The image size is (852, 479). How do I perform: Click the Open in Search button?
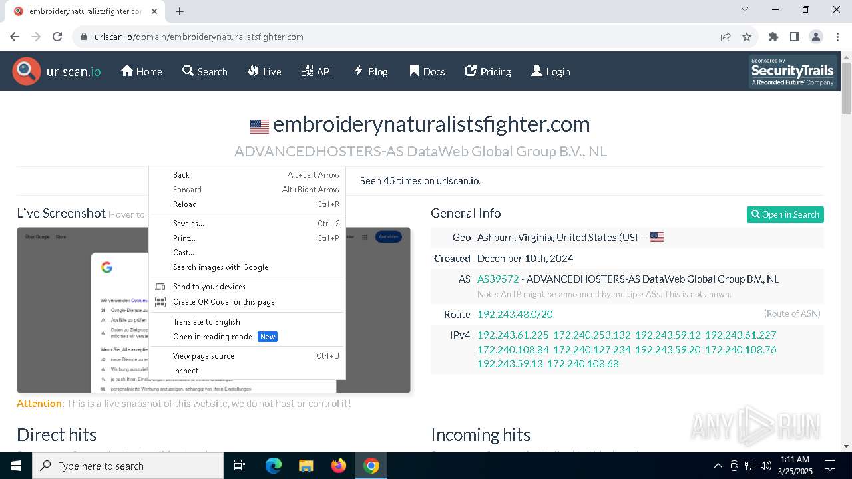coord(785,214)
